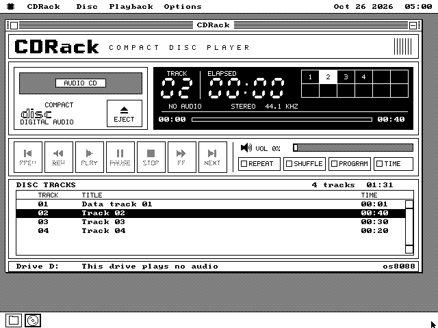This screenshot has width=438, height=328.
Task: Click the 'This drive plays no audio' status
Action: point(150,266)
